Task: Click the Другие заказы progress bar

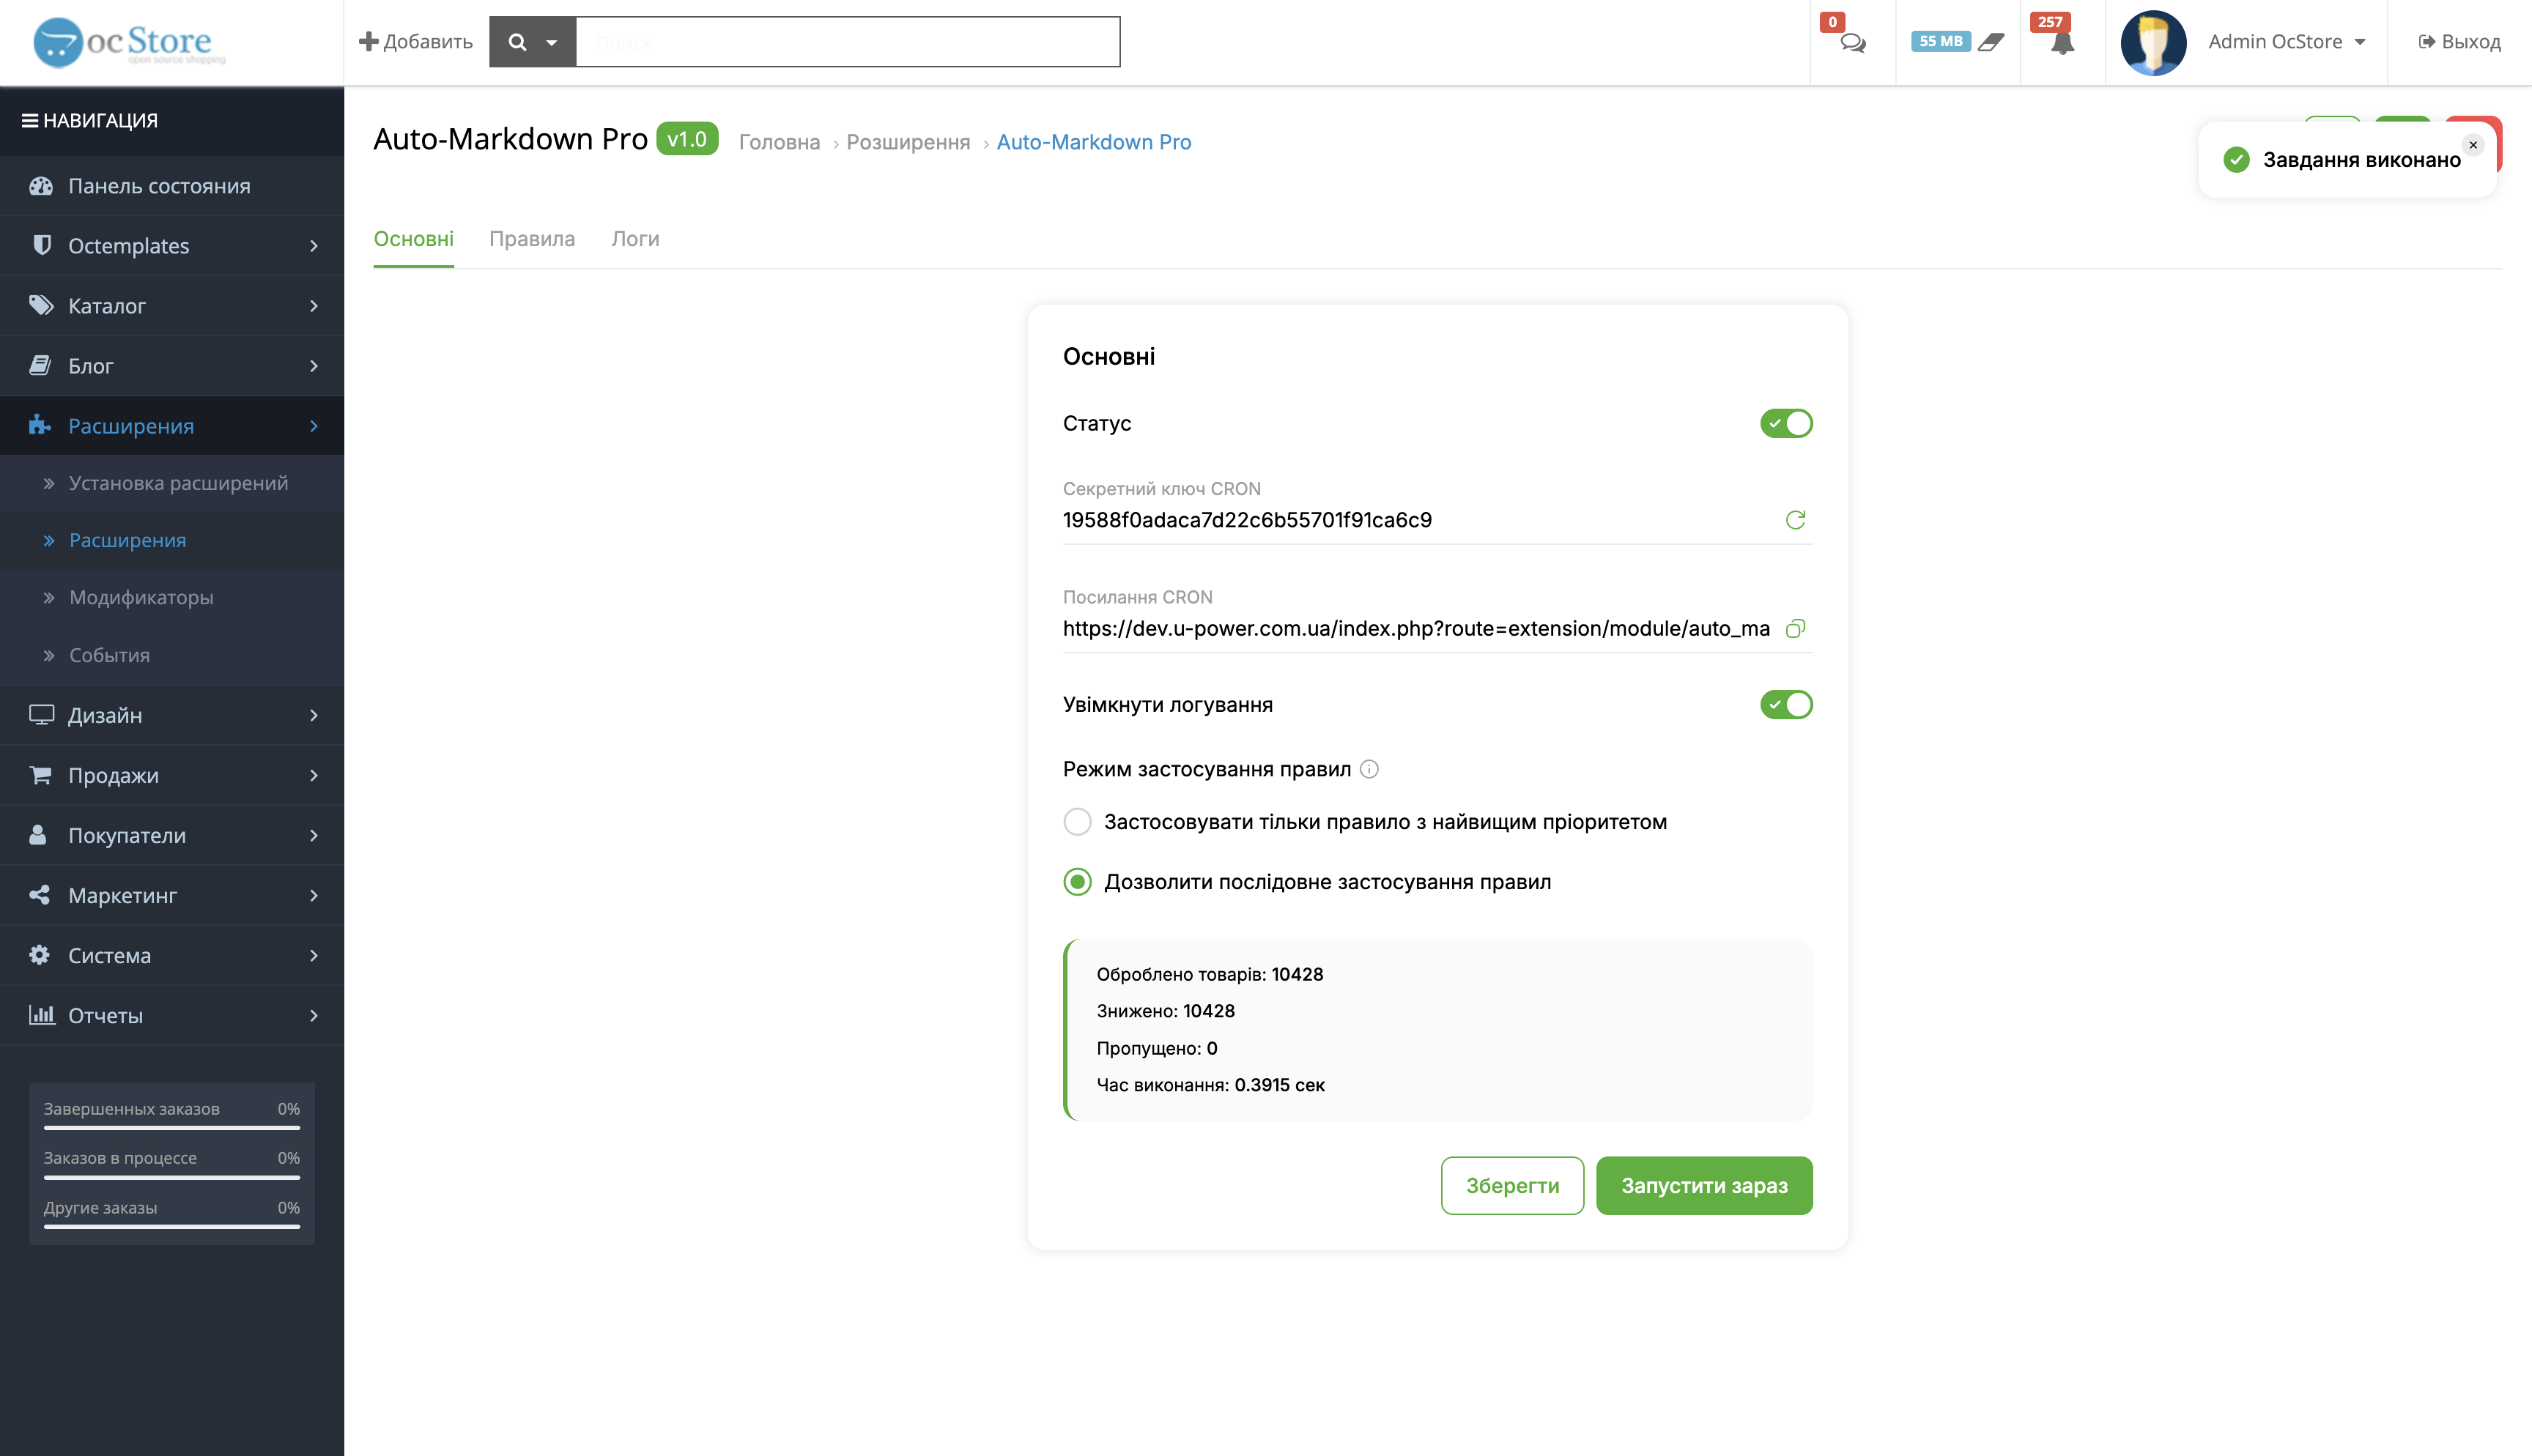Action: pyautogui.click(x=172, y=1227)
